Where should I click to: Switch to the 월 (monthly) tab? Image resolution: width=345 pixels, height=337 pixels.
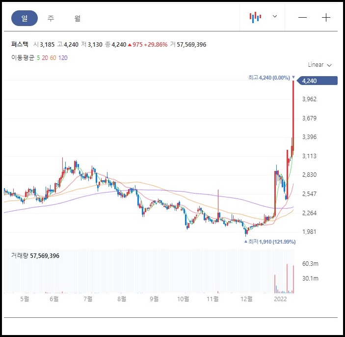pyautogui.click(x=77, y=18)
